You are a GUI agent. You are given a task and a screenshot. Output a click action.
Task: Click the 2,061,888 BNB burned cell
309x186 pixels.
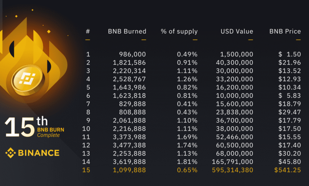coord(129,120)
